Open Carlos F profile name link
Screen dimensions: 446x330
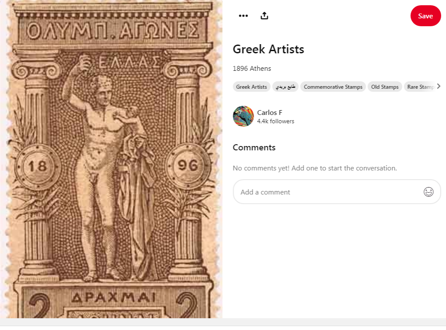click(x=270, y=113)
